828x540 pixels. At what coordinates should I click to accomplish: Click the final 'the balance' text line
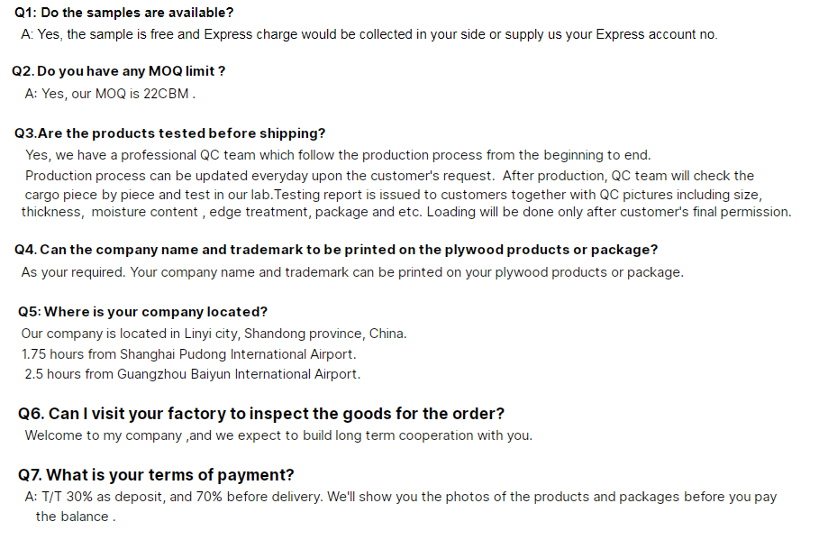[x=76, y=517]
